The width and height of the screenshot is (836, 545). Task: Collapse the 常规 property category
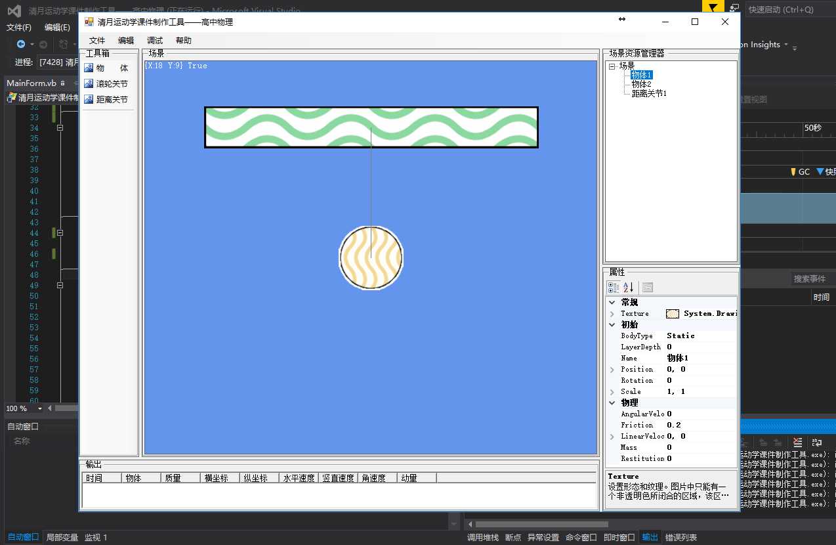(x=612, y=303)
